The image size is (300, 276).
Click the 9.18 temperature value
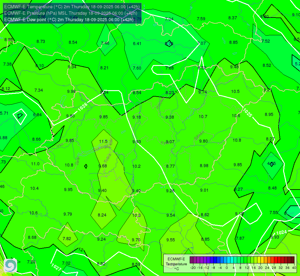pyautogui.click(x=137, y=117)
